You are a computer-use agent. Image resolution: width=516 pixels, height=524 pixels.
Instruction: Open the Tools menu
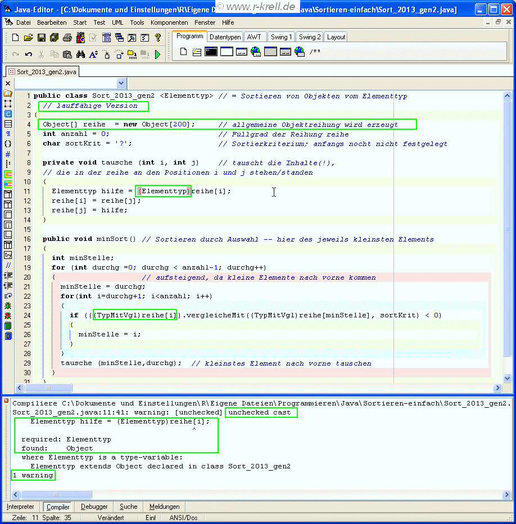tap(137, 22)
